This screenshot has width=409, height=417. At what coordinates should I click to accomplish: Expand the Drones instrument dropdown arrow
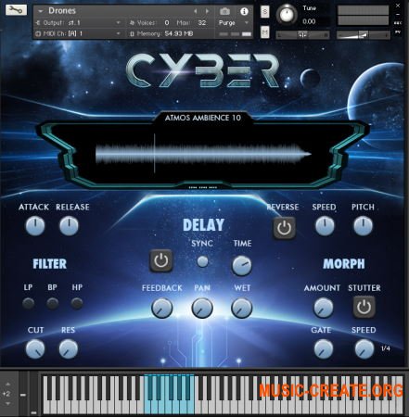41,11
